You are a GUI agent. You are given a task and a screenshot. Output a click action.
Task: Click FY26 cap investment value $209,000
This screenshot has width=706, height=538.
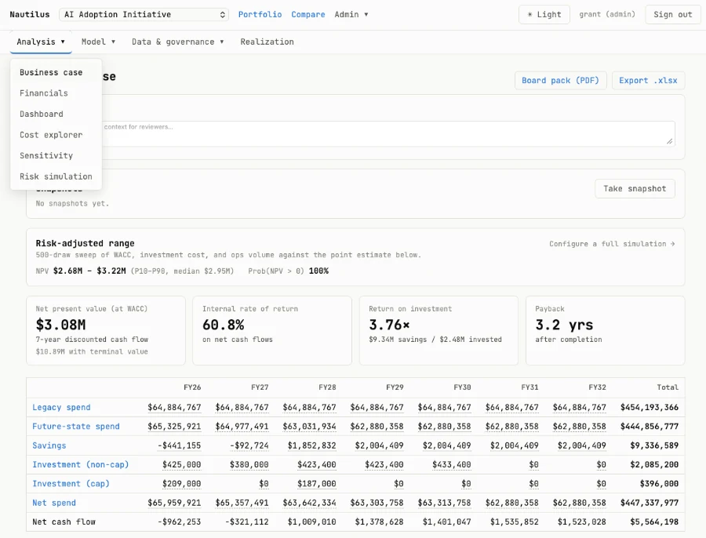(x=181, y=484)
